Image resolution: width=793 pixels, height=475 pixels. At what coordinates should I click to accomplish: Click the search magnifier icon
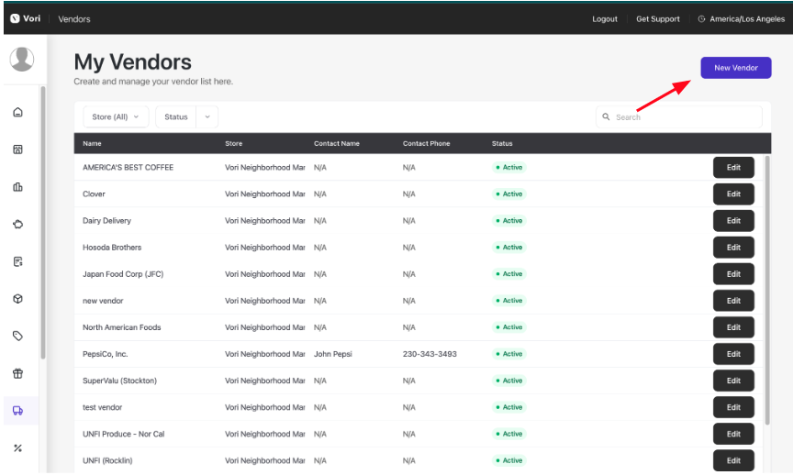click(606, 116)
